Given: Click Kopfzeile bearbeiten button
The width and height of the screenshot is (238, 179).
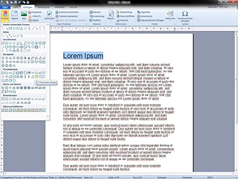Looking at the screenshot, I should (x=67, y=12).
